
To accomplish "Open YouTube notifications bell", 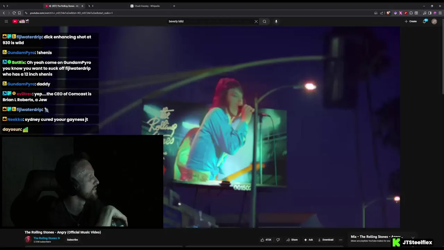I will [425, 21].
